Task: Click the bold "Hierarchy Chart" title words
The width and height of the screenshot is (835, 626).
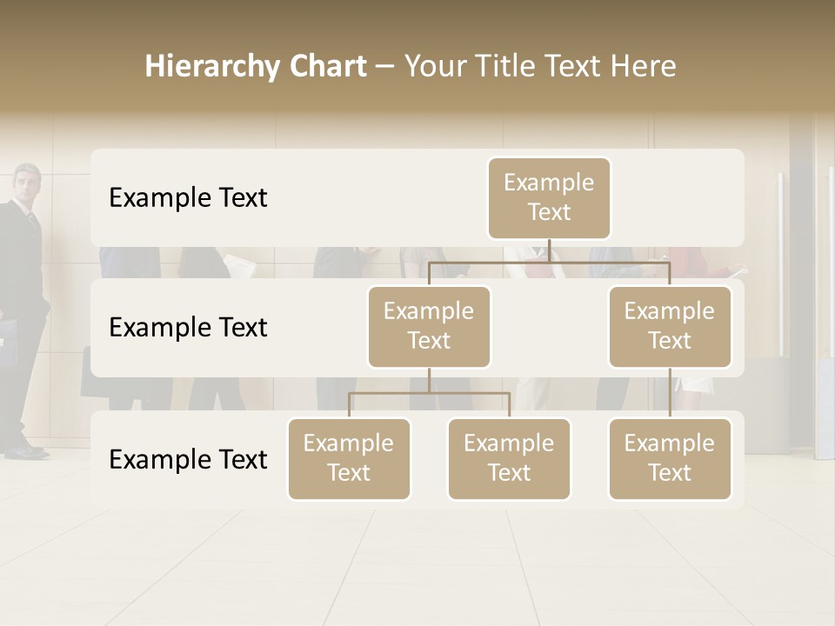Action: point(255,66)
